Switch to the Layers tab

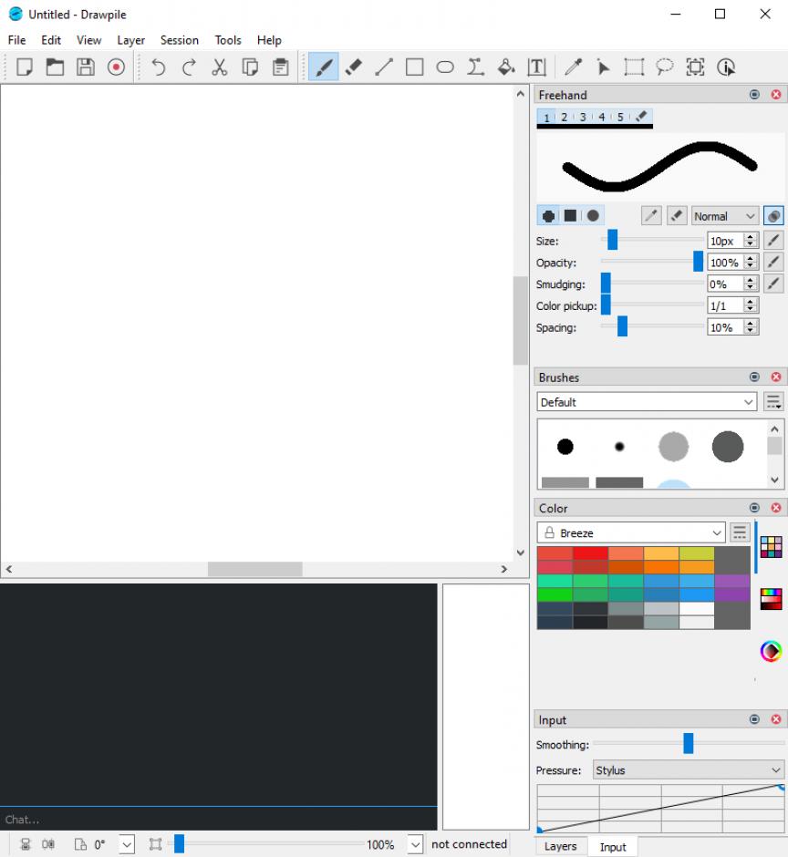coord(560,846)
